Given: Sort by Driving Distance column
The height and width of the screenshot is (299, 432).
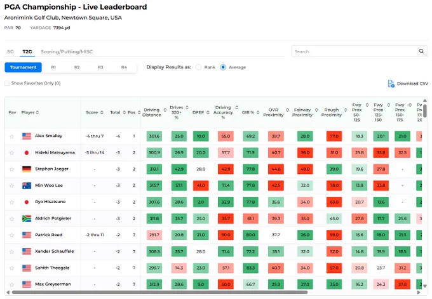Looking at the screenshot, I should (165, 110).
